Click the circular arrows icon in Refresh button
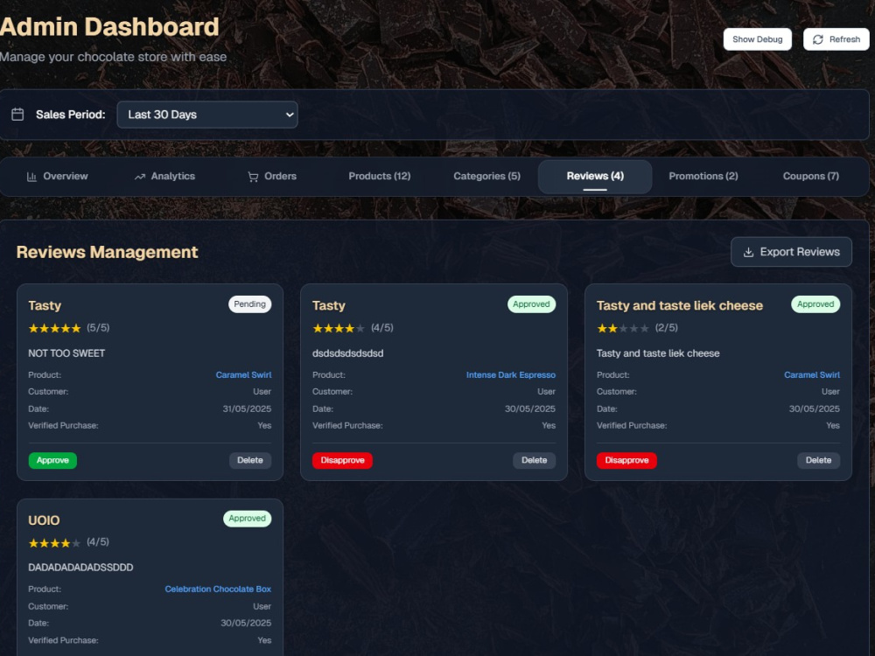The width and height of the screenshot is (875, 656). 817,39
